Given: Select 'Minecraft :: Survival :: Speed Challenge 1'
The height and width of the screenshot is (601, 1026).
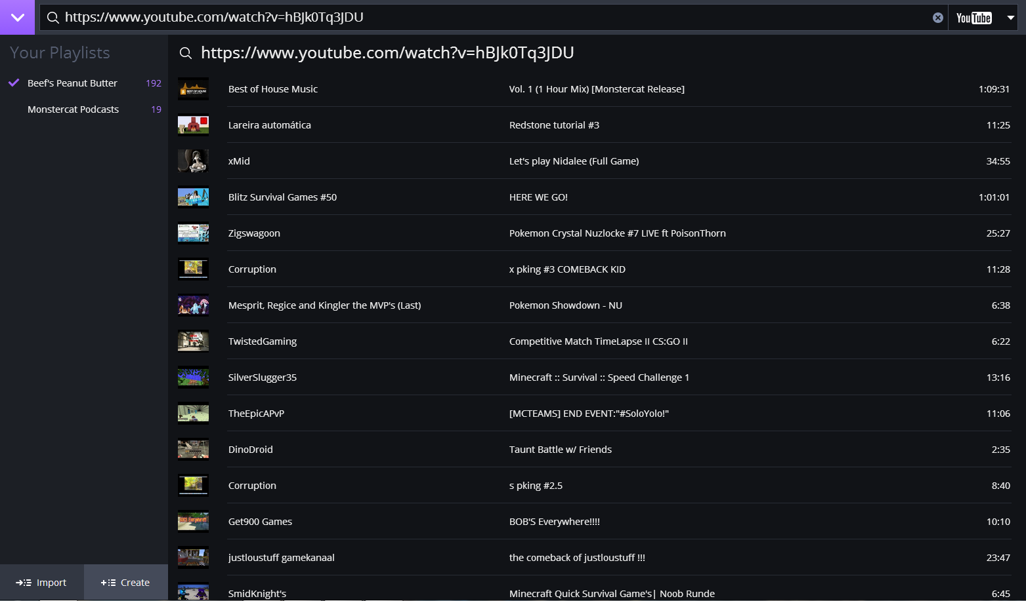Looking at the screenshot, I should (599, 378).
